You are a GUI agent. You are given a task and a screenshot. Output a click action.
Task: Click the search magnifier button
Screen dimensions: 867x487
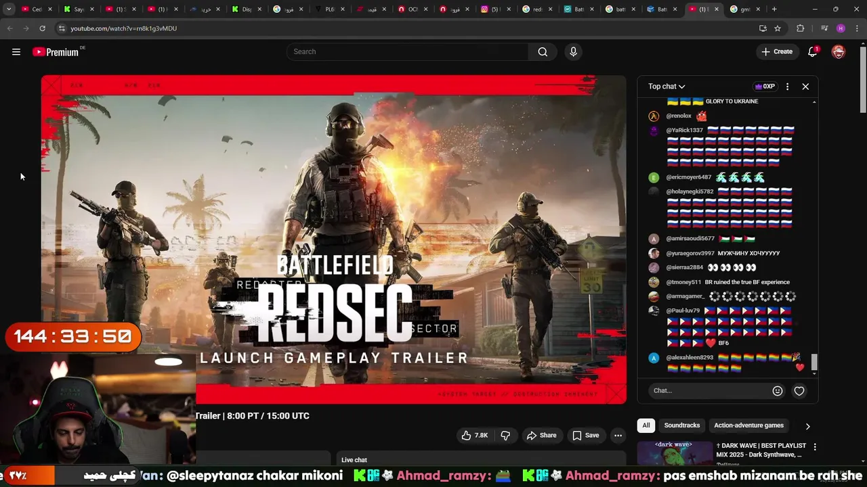pos(543,52)
